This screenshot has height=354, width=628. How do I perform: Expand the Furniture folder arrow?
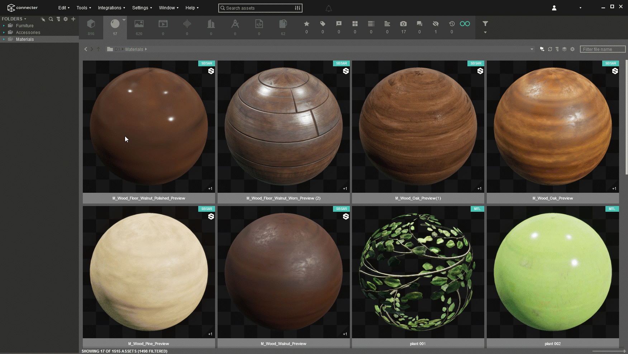4,26
